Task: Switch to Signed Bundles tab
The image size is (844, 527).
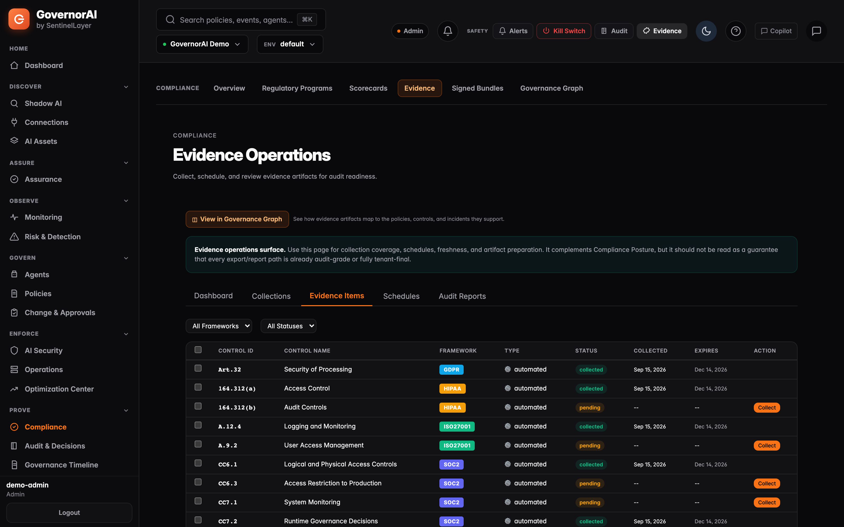Action: [x=477, y=88]
